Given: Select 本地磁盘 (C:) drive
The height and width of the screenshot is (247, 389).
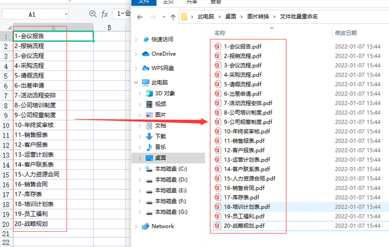Looking at the screenshot, I should click(x=171, y=168).
